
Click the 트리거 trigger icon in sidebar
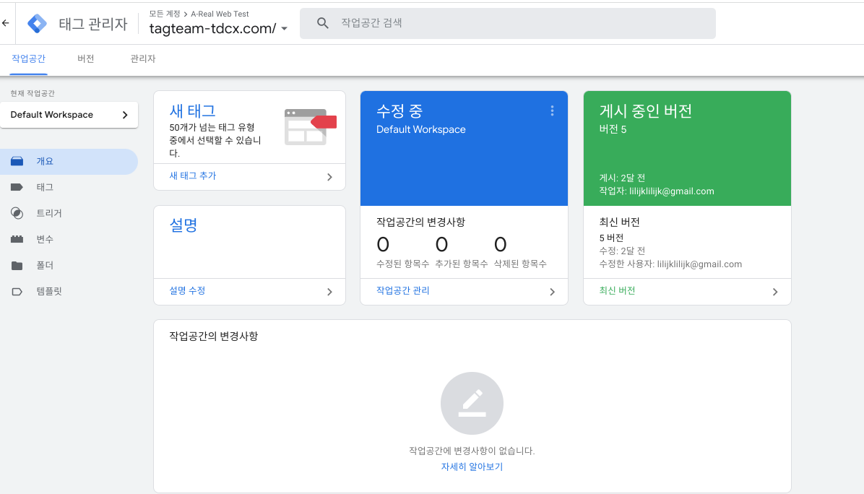[17, 213]
